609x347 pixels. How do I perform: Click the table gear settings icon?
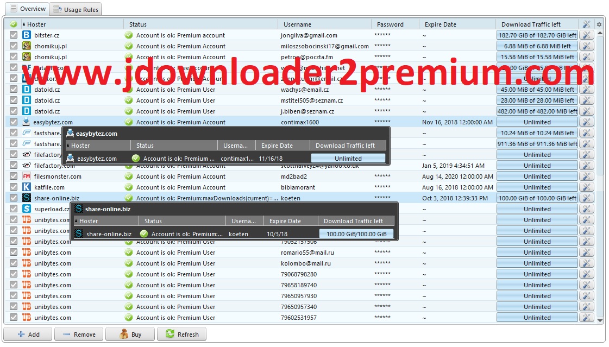click(599, 24)
